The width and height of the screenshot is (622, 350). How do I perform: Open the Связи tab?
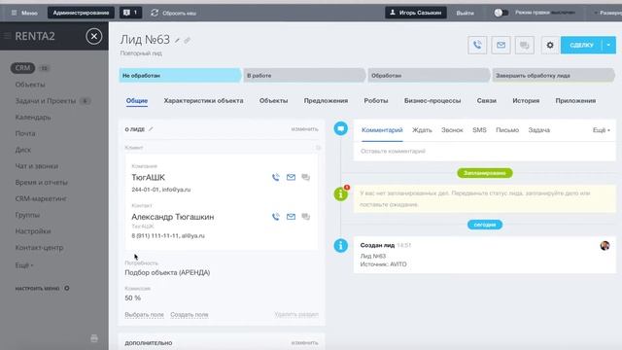tap(486, 101)
